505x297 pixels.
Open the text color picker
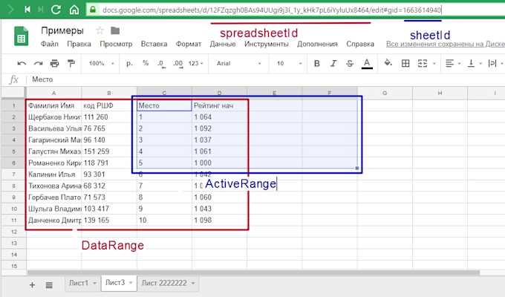367,64
